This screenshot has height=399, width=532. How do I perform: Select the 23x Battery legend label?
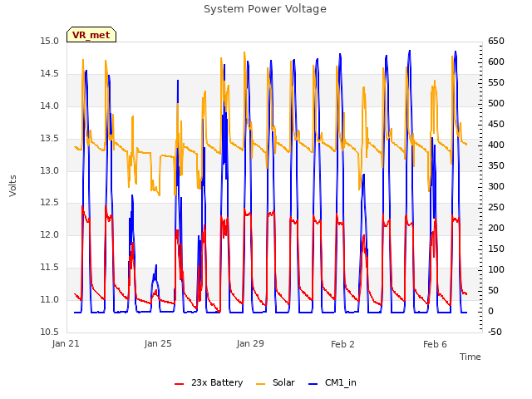pyautogui.click(x=217, y=382)
